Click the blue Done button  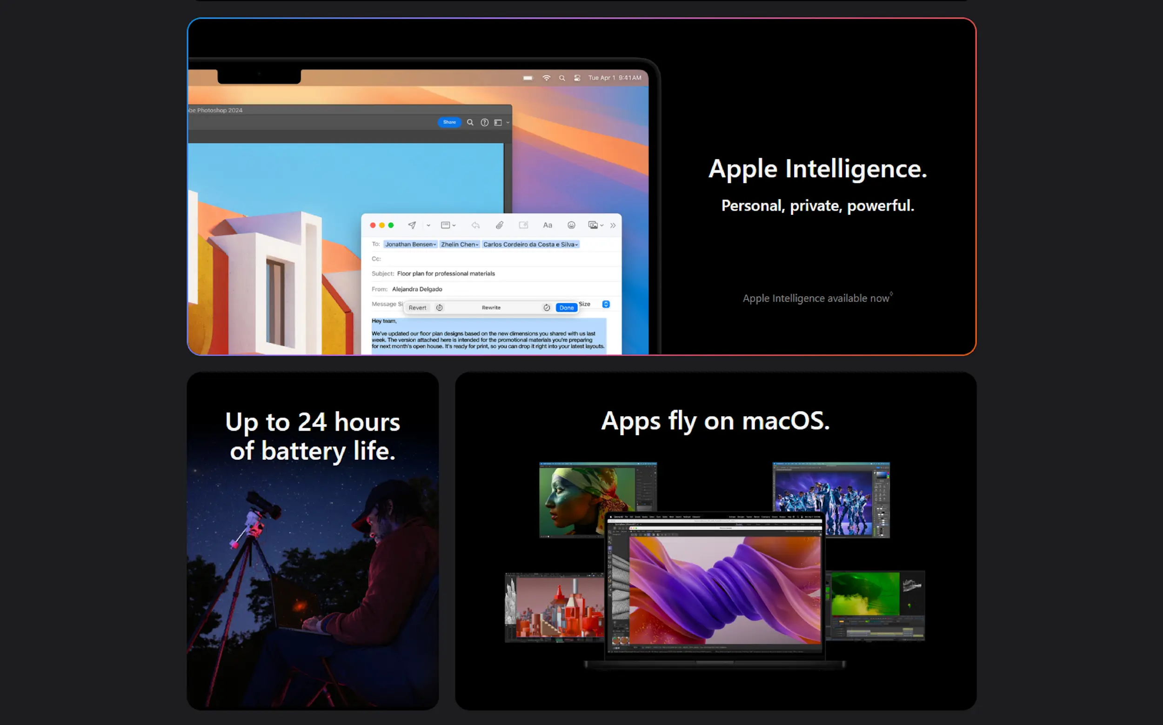[567, 308]
